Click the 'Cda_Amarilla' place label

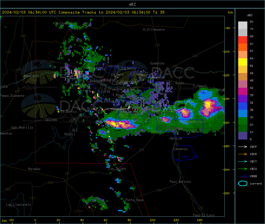coord(22,127)
